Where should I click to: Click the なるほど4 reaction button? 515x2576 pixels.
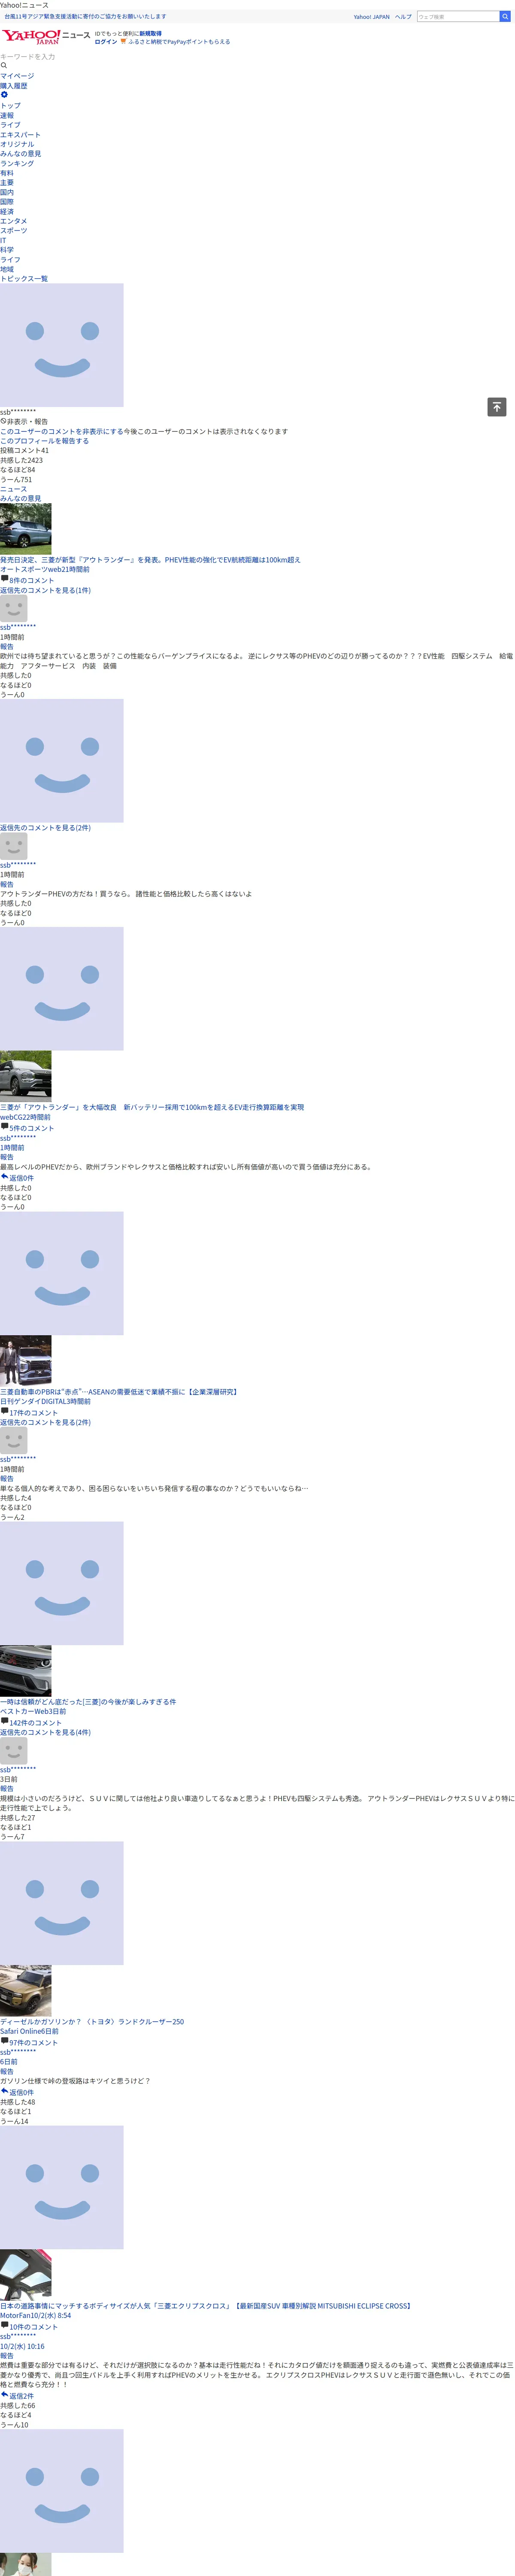(16, 2415)
